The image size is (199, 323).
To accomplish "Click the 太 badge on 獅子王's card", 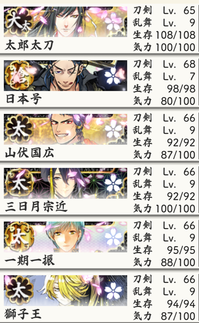I will (19, 291).
